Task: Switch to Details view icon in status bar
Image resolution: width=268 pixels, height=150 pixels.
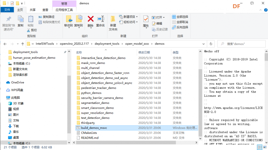Action: point(260,147)
